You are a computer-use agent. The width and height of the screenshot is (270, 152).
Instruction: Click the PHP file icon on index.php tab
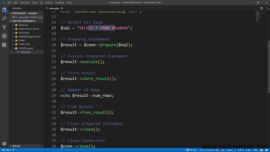[x=47, y=8]
